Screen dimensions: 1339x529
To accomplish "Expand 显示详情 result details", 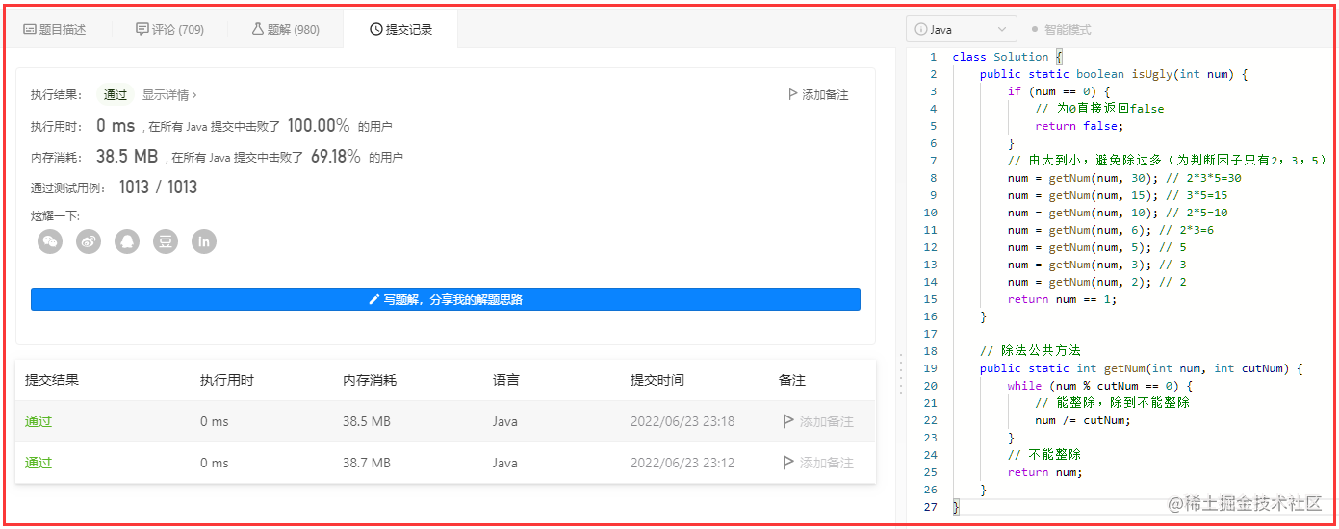I will pyautogui.click(x=169, y=95).
